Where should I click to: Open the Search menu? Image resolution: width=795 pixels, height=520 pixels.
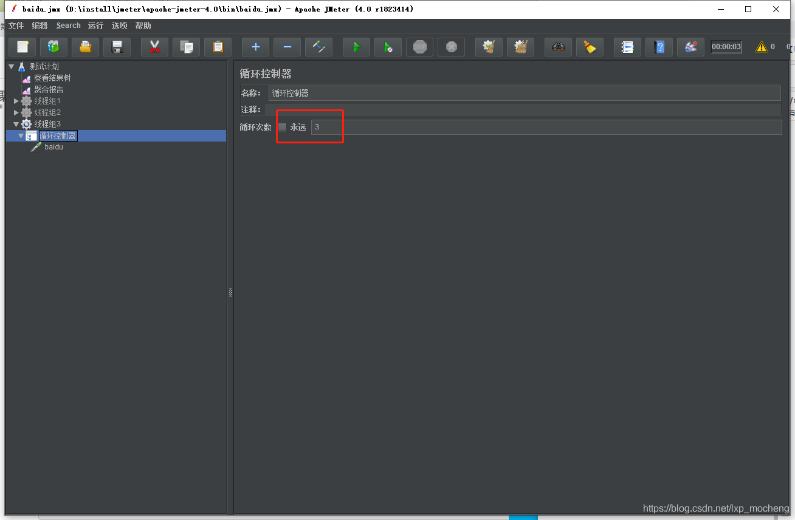68,26
